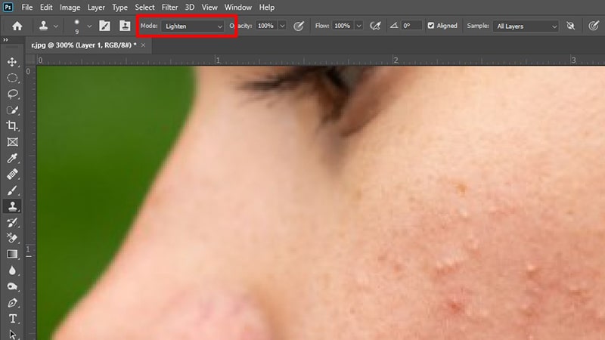
Task: Toggle pressure for size icon
Action: point(594,26)
